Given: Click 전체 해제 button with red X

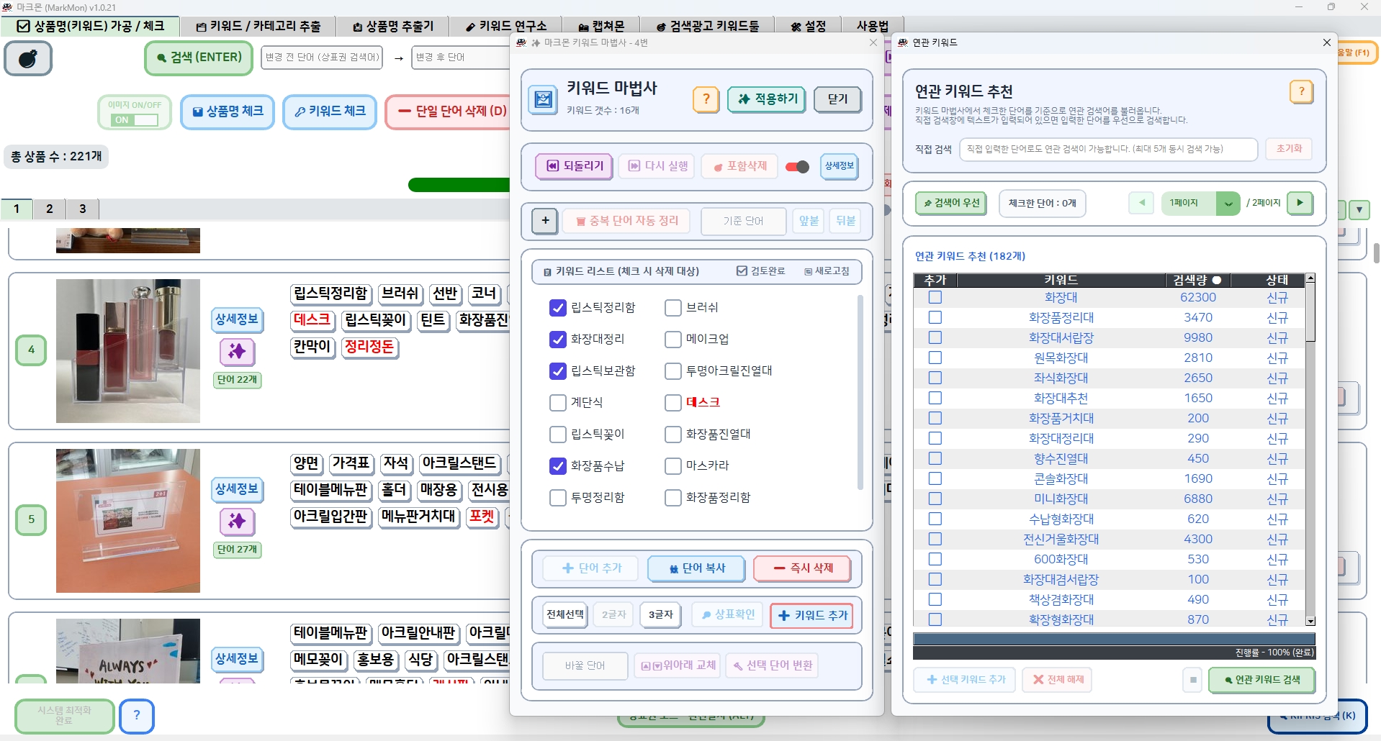Looking at the screenshot, I should point(1057,680).
